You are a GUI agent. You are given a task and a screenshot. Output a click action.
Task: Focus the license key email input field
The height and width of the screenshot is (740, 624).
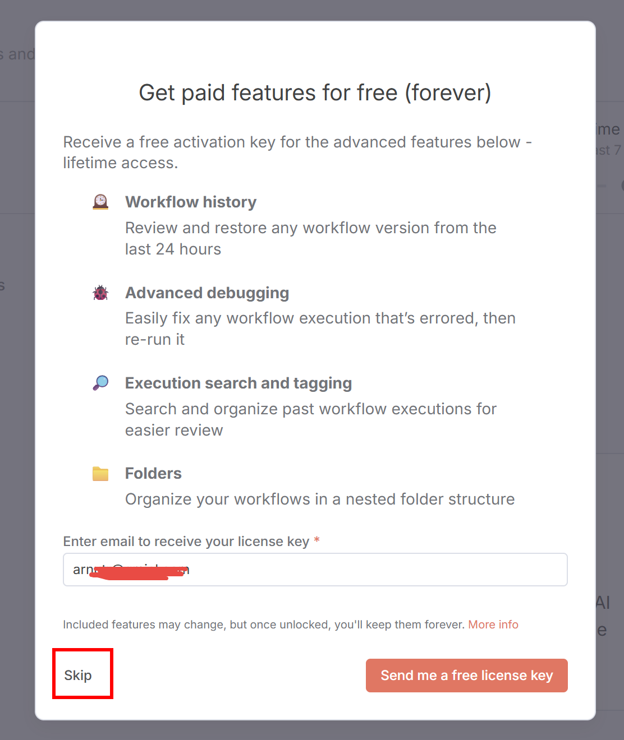(x=370, y=570)
